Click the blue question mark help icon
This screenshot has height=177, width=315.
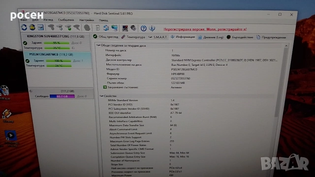pos(143,29)
